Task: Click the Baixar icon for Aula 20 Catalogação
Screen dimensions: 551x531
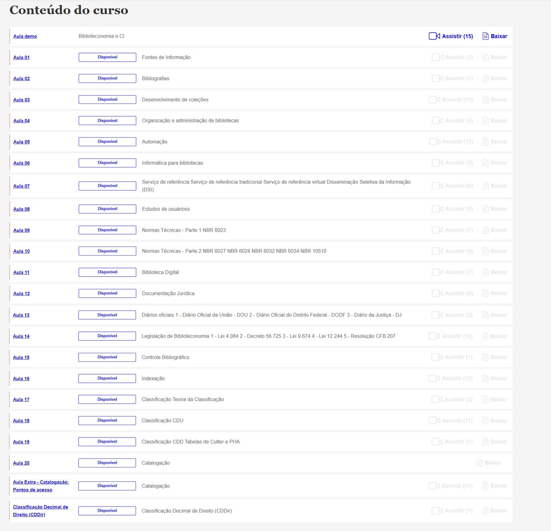Action: click(480, 463)
